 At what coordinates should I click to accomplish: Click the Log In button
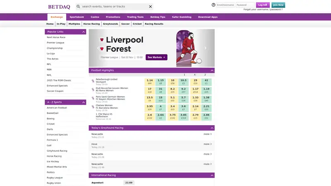click(263, 5)
